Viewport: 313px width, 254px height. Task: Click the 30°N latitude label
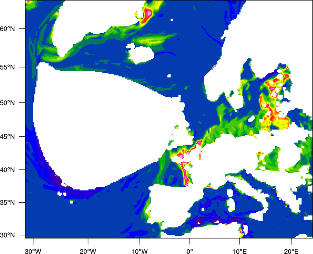(7, 235)
